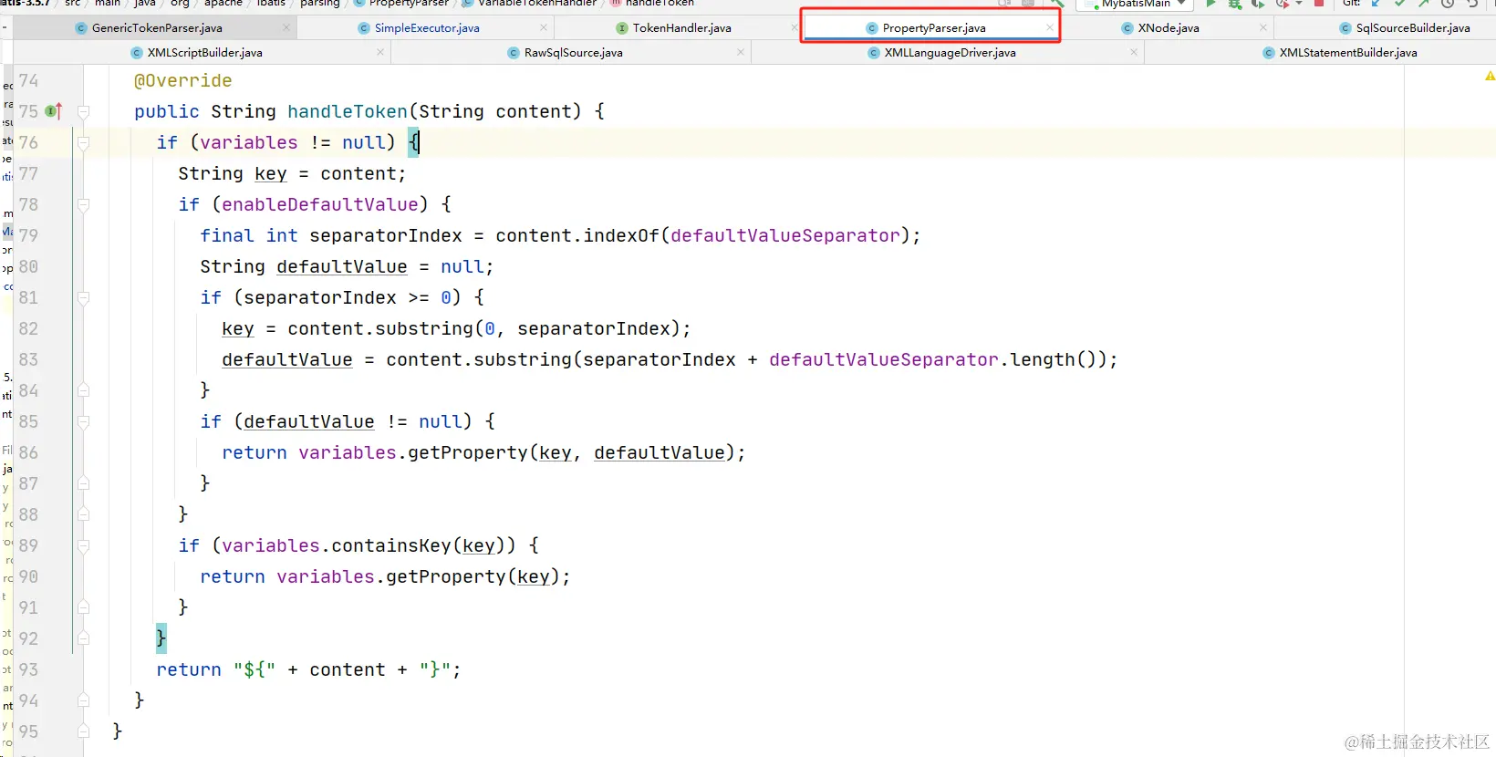This screenshot has height=757, width=1496.
Task: Click the class icon on XMLScriptBuilder.java tab
Action: click(x=137, y=53)
